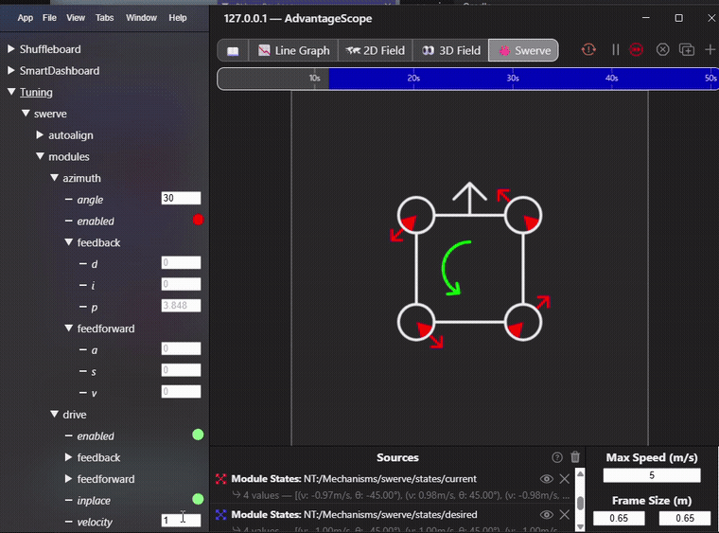Select the inplace tree item label
The width and height of the screenshot is (719, 533).
click(94, 501)
